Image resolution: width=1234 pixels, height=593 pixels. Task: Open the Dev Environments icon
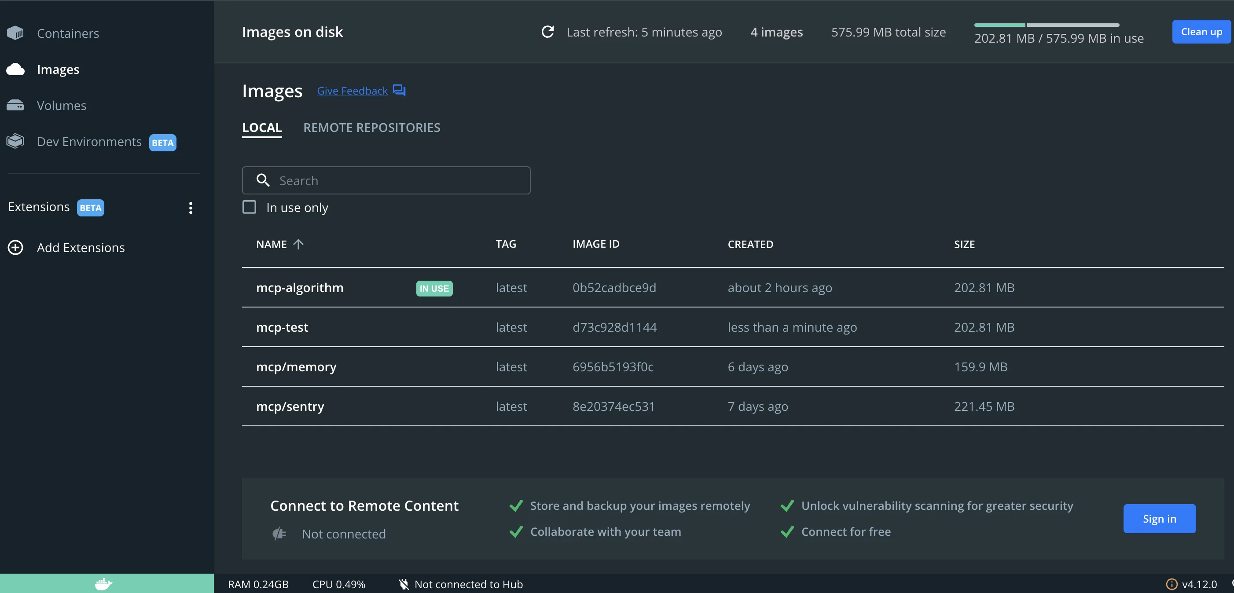(15, 141)
